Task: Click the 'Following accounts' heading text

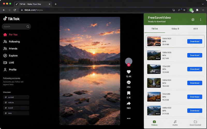Action: (12, 78)
